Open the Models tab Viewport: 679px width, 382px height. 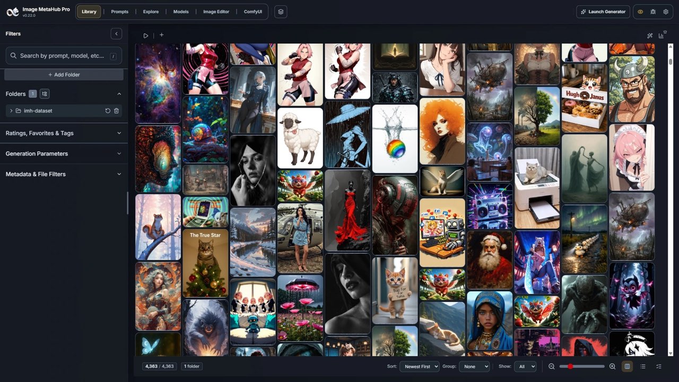pyautogui.click(x=181, y=12)
